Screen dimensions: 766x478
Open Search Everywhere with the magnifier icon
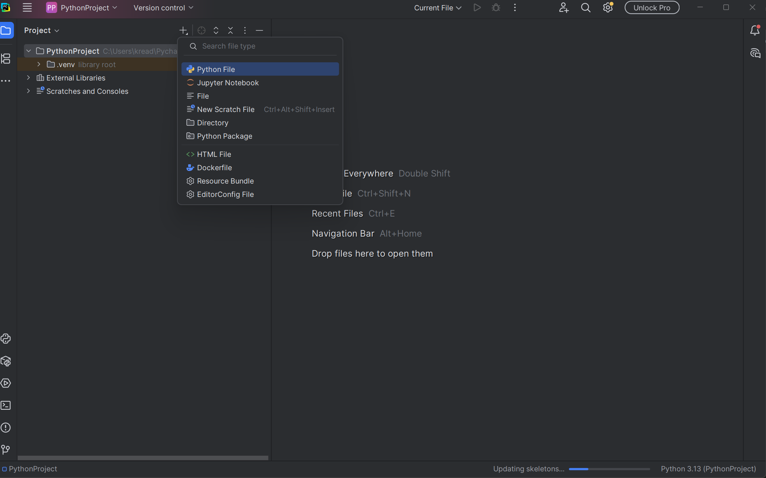[x=585, y=7]
